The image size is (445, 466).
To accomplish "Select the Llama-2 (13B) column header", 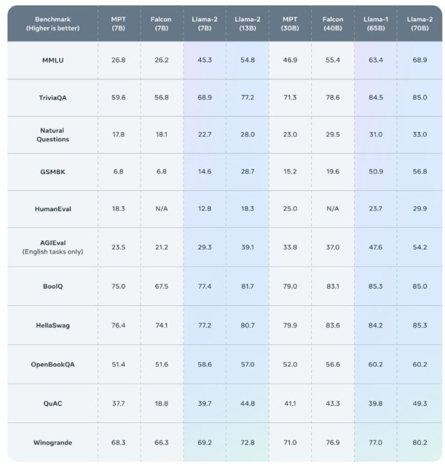I will 247,24.
